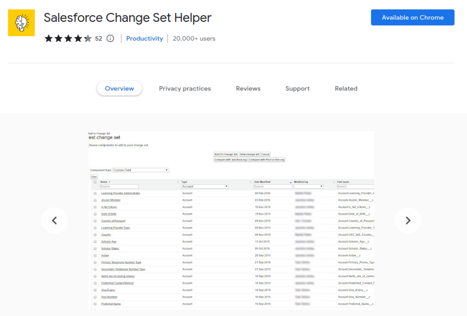
Task: Switch to the Reviews tab
Action: pyautogui.click(x=248, y=88)
